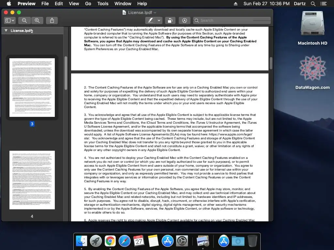Open Calendar from the Dock
Image resolution: width=334 pixels, height=250 pixels.
pos(139,241)
